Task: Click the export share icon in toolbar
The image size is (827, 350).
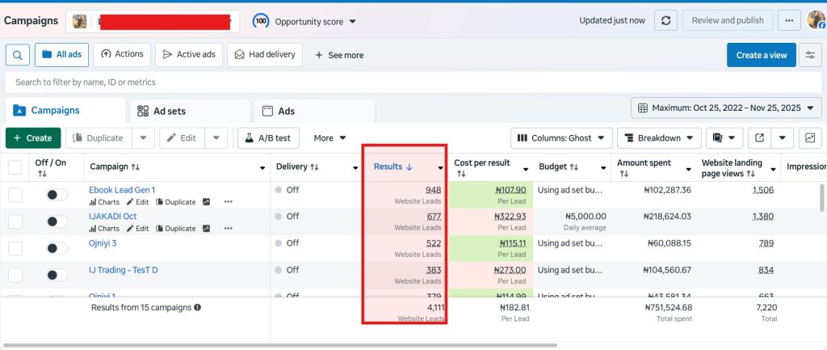Action: [x=759, y=138]
